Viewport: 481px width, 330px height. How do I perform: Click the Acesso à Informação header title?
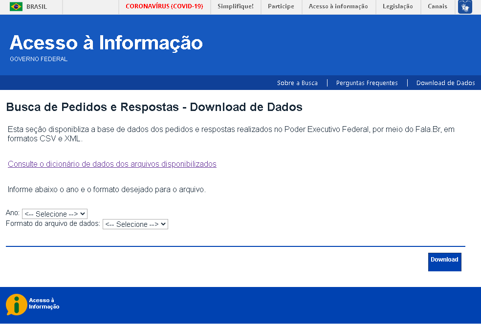click(106, 43)
